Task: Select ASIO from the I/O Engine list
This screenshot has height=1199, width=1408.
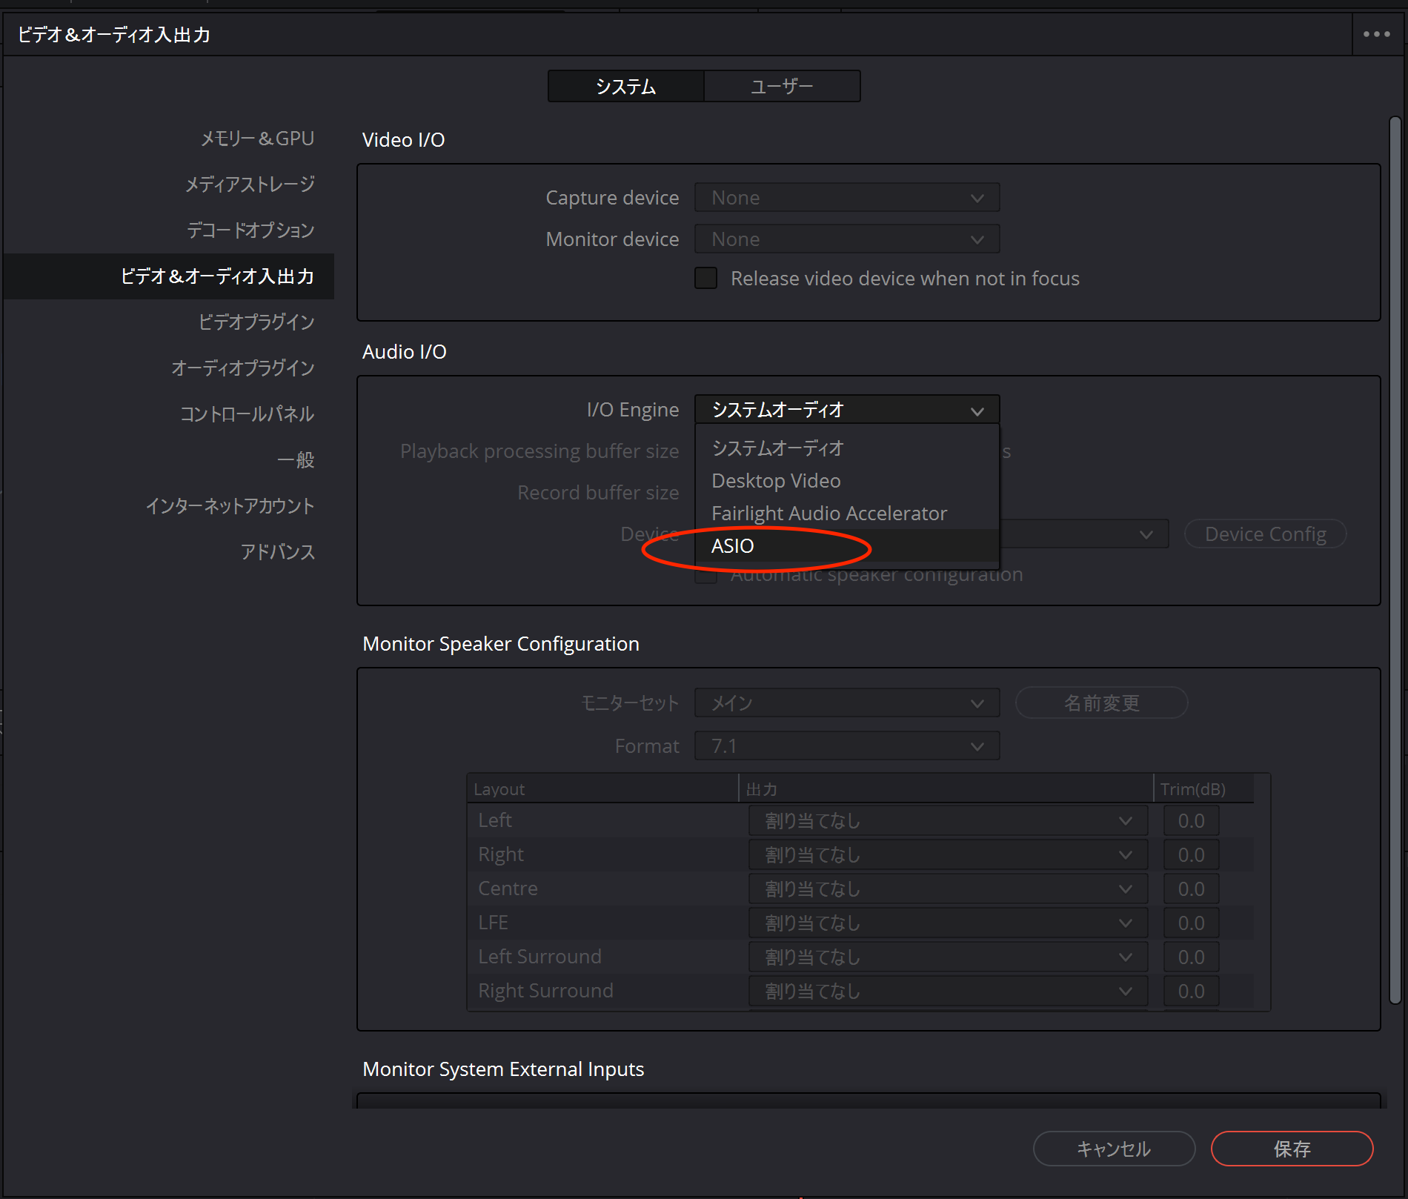Action: (x=732, y=546)
